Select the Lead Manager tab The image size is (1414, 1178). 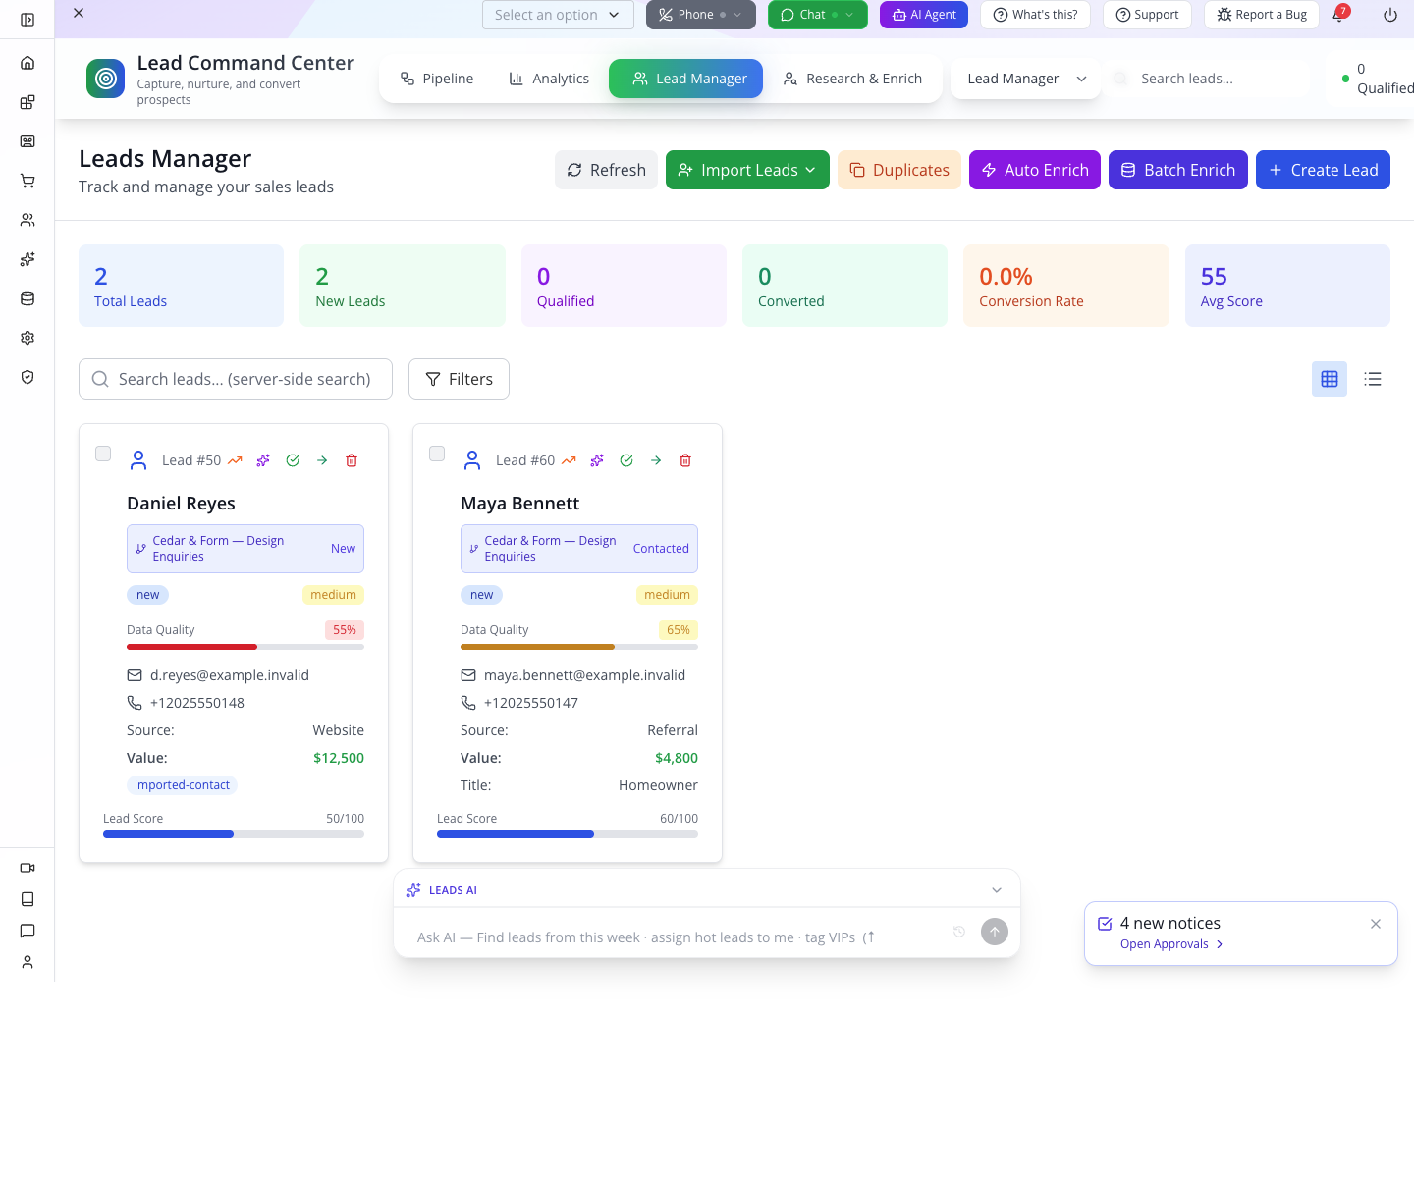(685, 79)
